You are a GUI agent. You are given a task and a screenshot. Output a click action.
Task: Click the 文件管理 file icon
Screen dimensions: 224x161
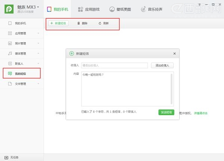coord(10,84)
